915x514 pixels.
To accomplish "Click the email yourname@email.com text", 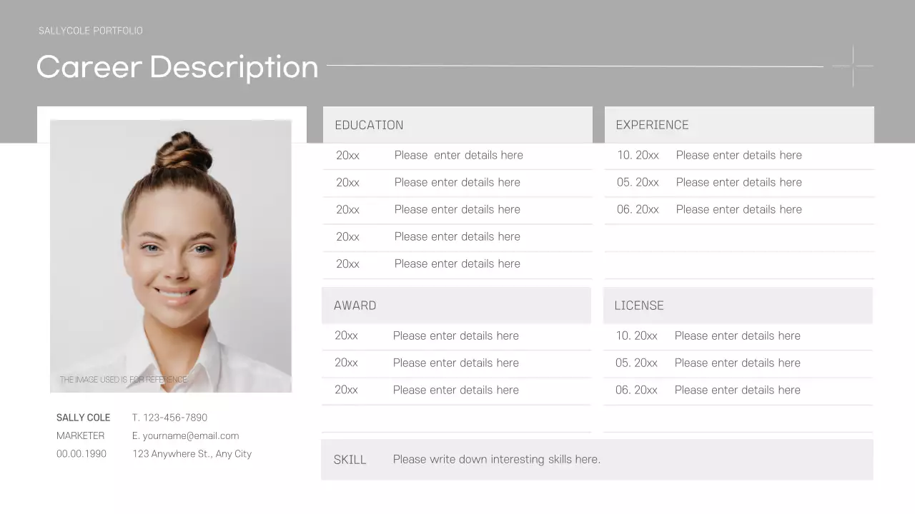I will (185, 435).
